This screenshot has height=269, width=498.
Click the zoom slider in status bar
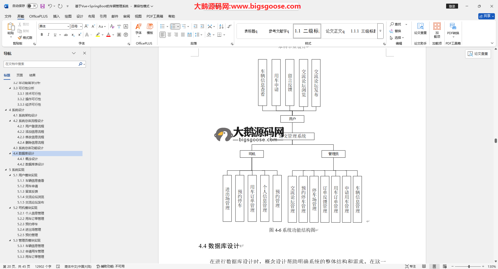pyautogui.click(x=469, y=266)
